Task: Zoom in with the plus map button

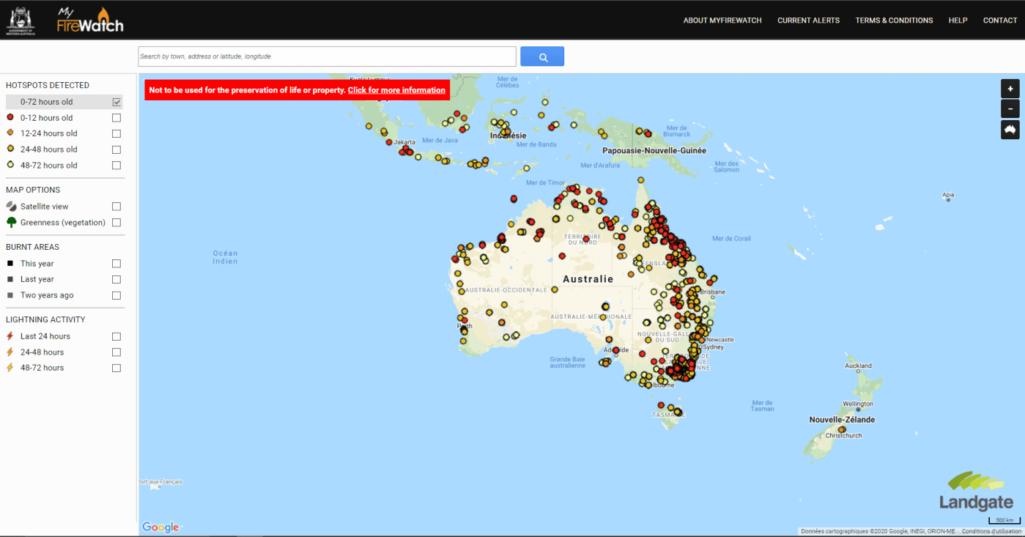Action: (1010, 89)
